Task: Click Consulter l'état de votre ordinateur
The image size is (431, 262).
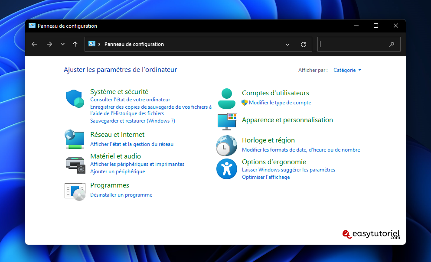Action: [x=130, y=100]
